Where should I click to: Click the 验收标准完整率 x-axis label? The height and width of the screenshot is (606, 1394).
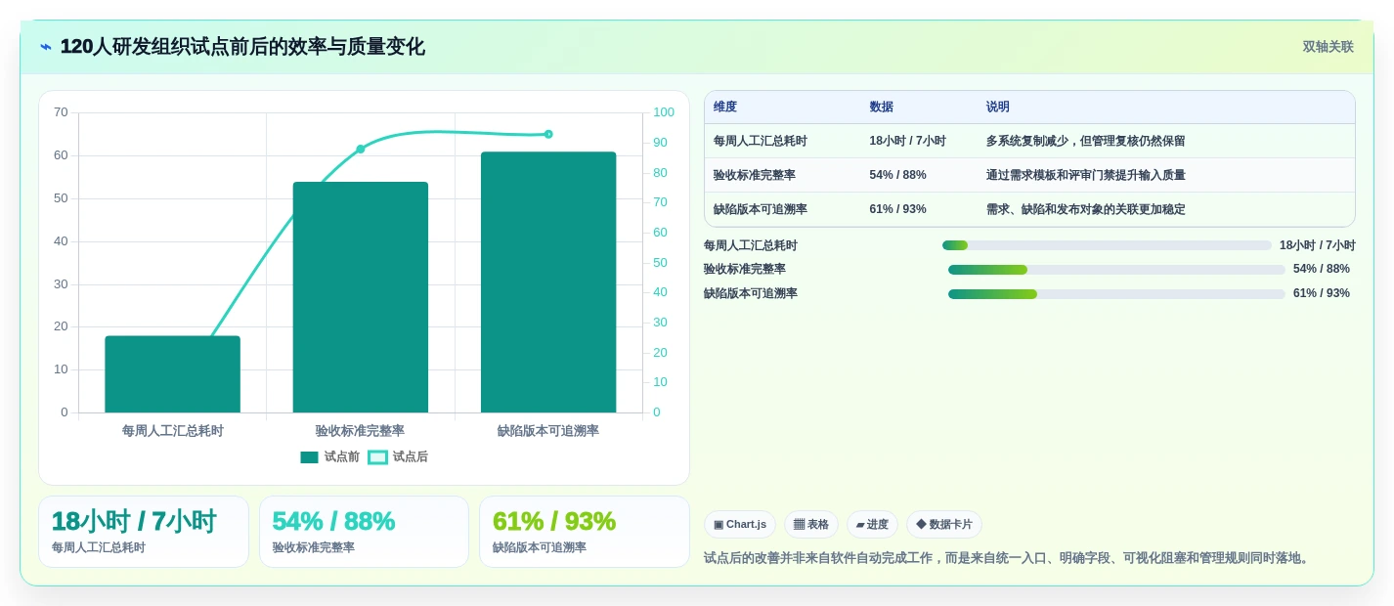tap(361, 431)
